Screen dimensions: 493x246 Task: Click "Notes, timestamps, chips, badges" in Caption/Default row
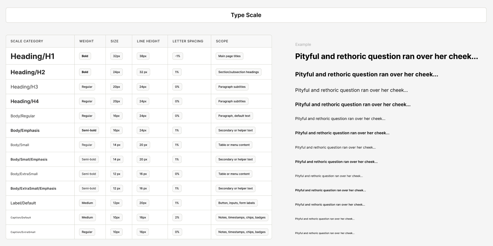coord(242,218)
